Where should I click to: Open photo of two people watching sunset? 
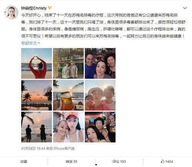[37, 127]
